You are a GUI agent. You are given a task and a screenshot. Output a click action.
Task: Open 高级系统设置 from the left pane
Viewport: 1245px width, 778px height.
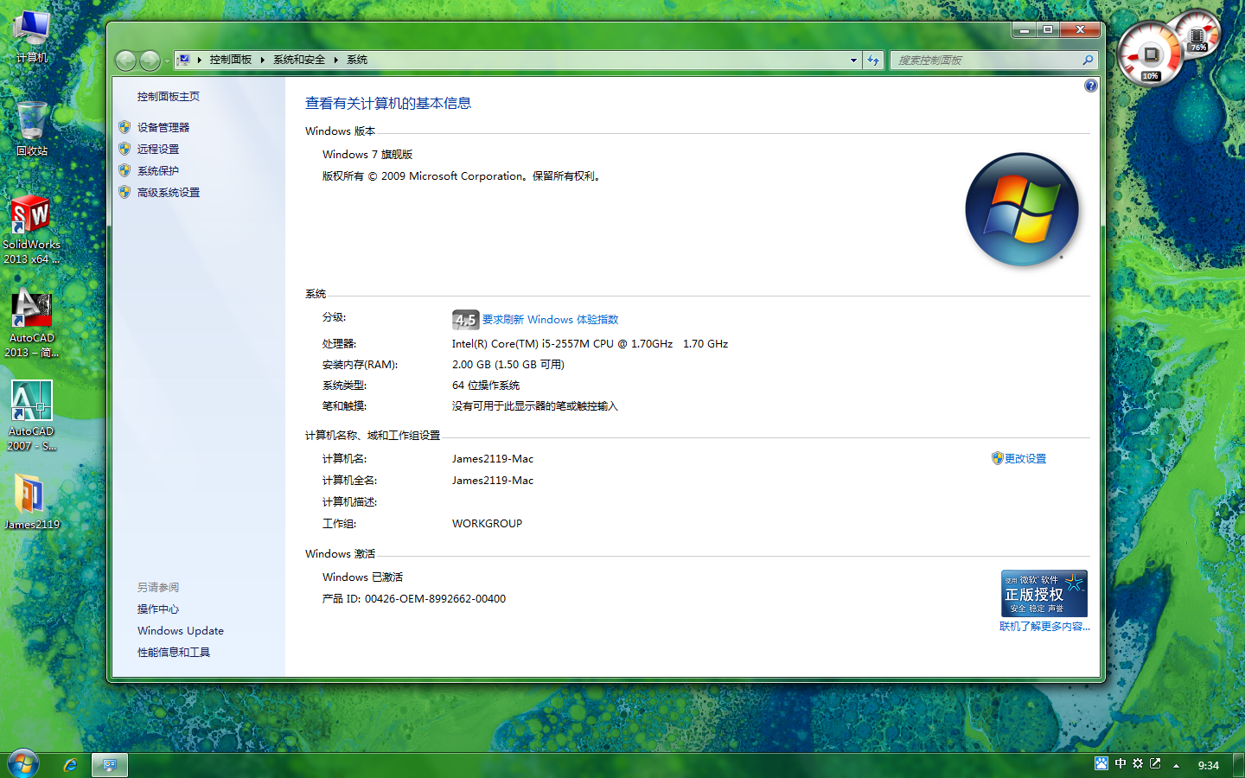[x=169, y=192]
